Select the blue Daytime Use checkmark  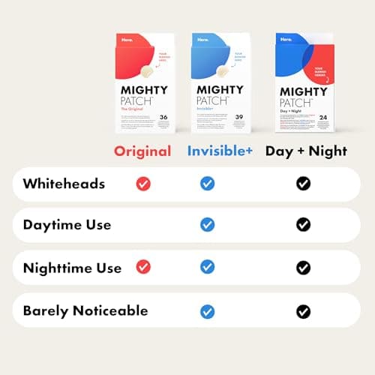coord(207,224)
